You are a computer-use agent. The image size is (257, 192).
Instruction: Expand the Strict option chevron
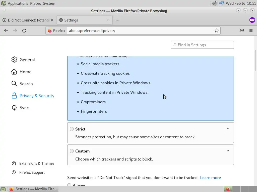point(228,128)
